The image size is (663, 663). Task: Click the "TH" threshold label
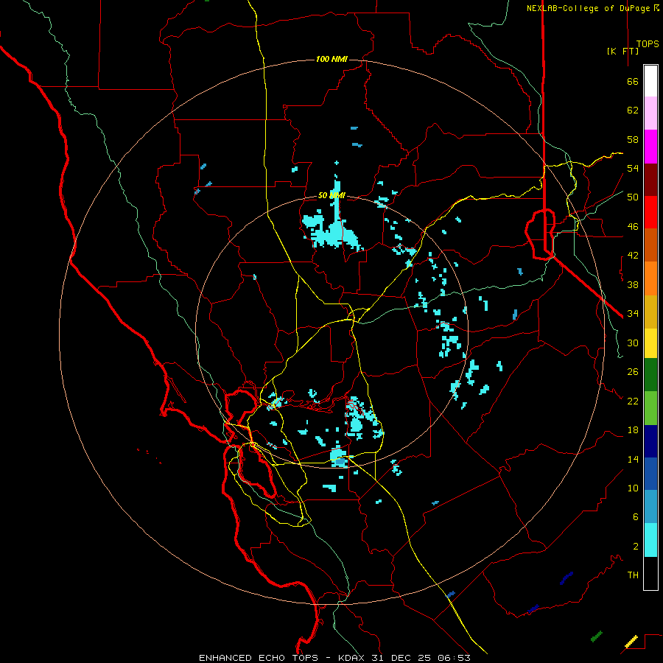click(633, 575)
